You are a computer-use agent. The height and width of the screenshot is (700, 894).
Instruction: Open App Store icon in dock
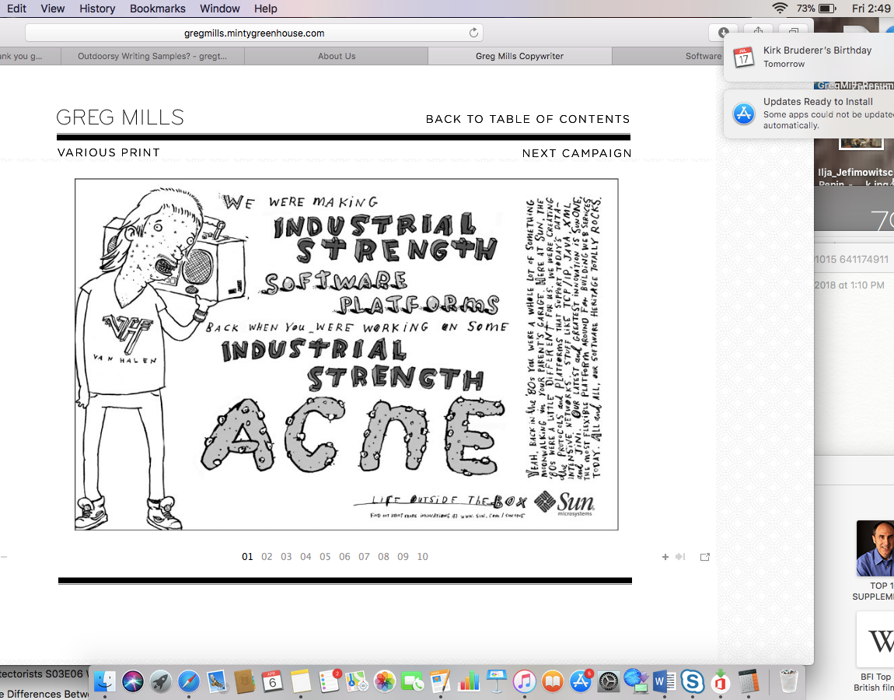tap(581, 681)
